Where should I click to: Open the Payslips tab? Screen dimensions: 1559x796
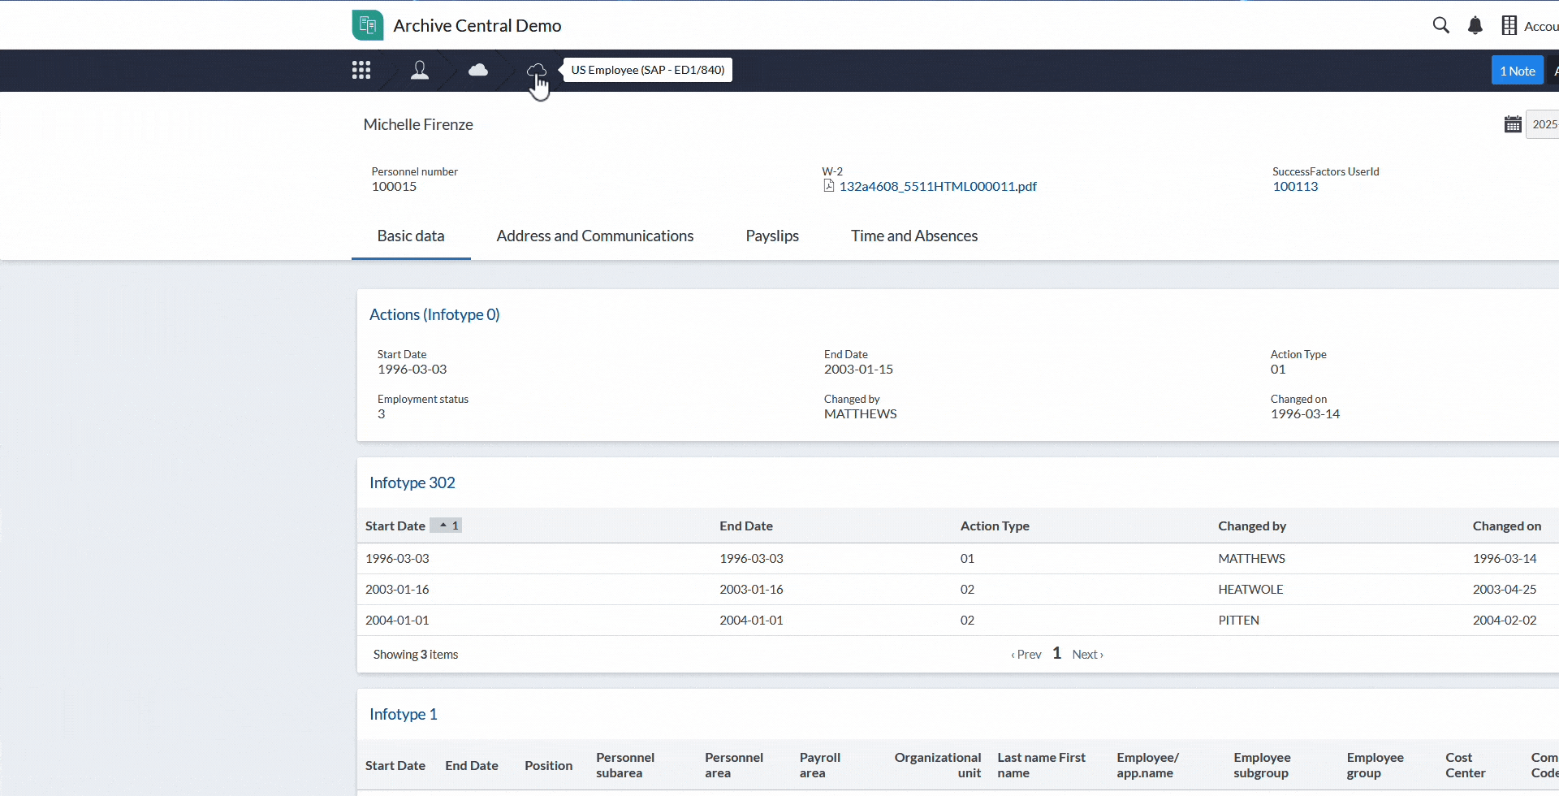point(772,236)
